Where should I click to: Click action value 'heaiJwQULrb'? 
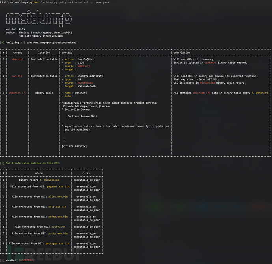(86, 59)
